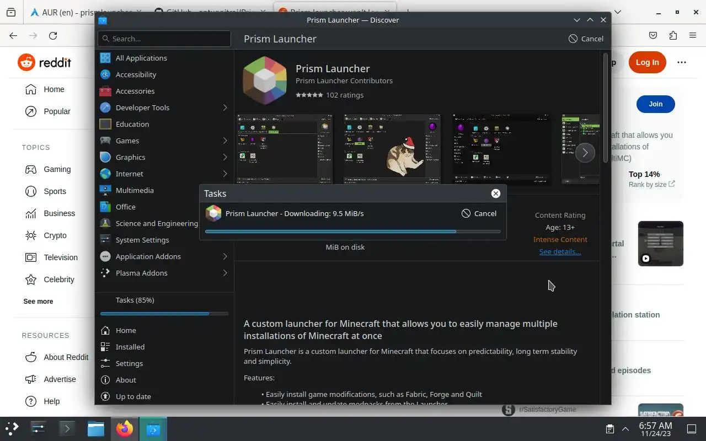This screenshot has width=706, height=441.
Task: Check the Up to date icon
Action: (105, 396)
